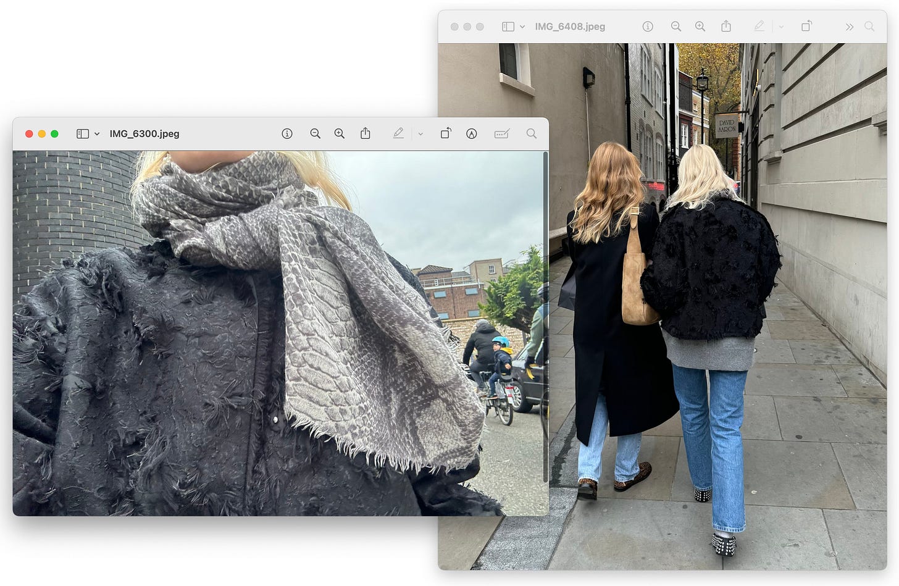
Task: Zoom in on IMG_6408.jpeg
Action: (x=700, y=27)
